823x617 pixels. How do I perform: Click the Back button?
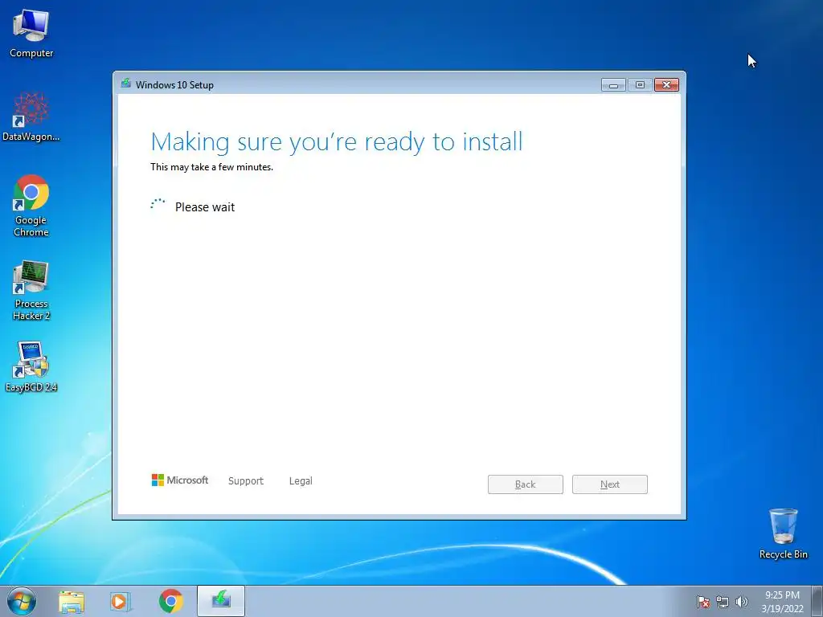point(526,484)
